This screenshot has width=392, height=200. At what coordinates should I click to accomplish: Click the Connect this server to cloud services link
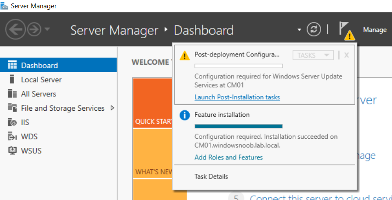[321, 198]
